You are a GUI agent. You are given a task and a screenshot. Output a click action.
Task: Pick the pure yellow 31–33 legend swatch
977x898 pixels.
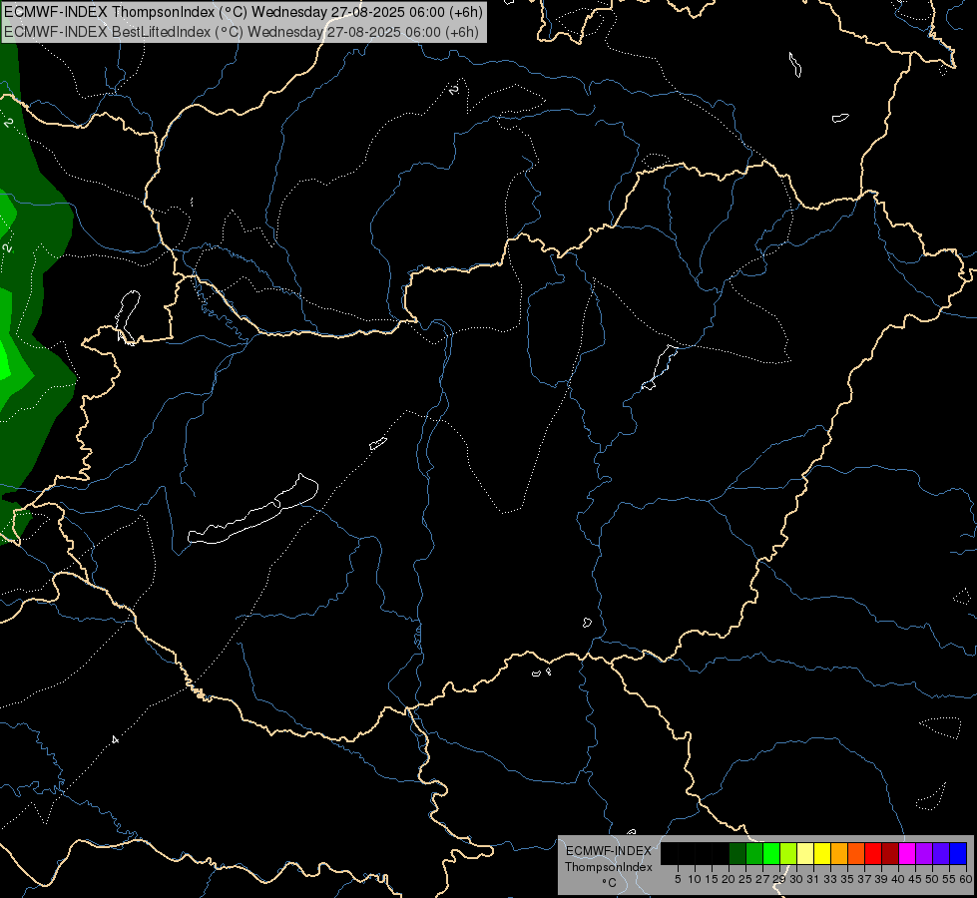(822, 853)
